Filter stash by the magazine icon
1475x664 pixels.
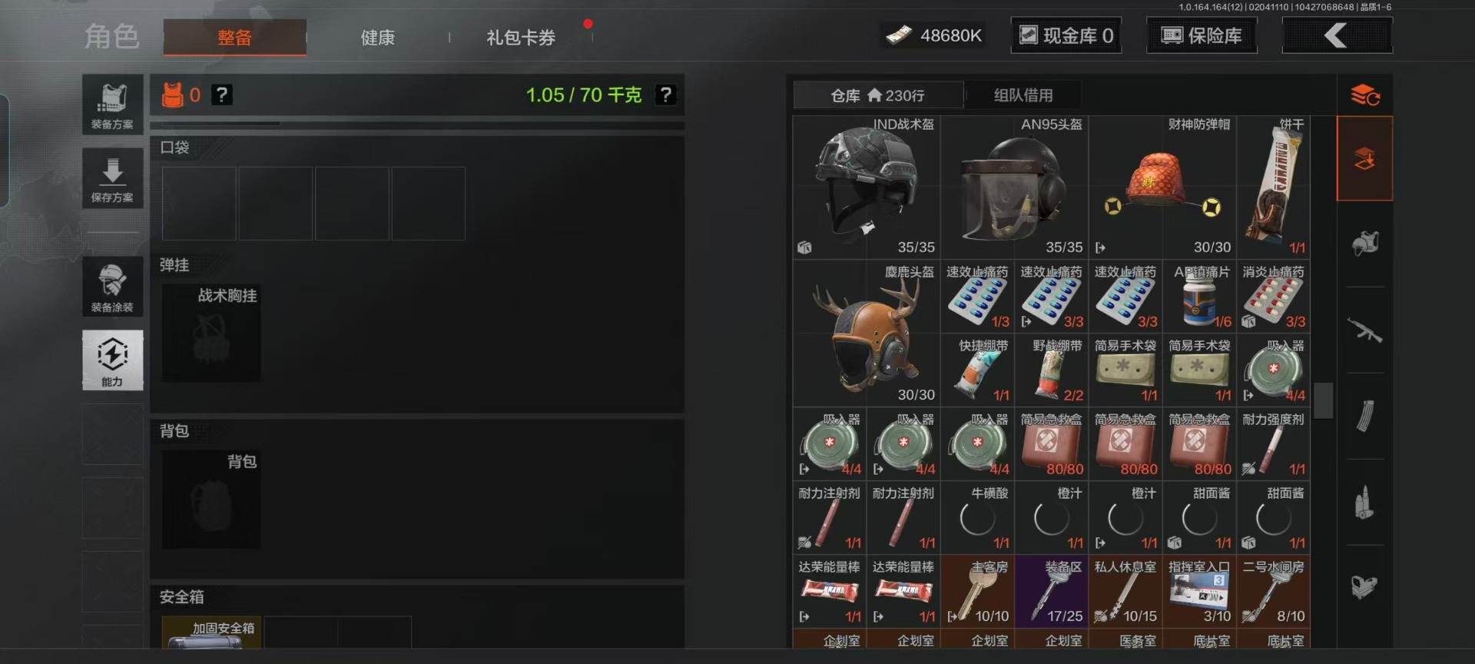(x=1364, y=416)
